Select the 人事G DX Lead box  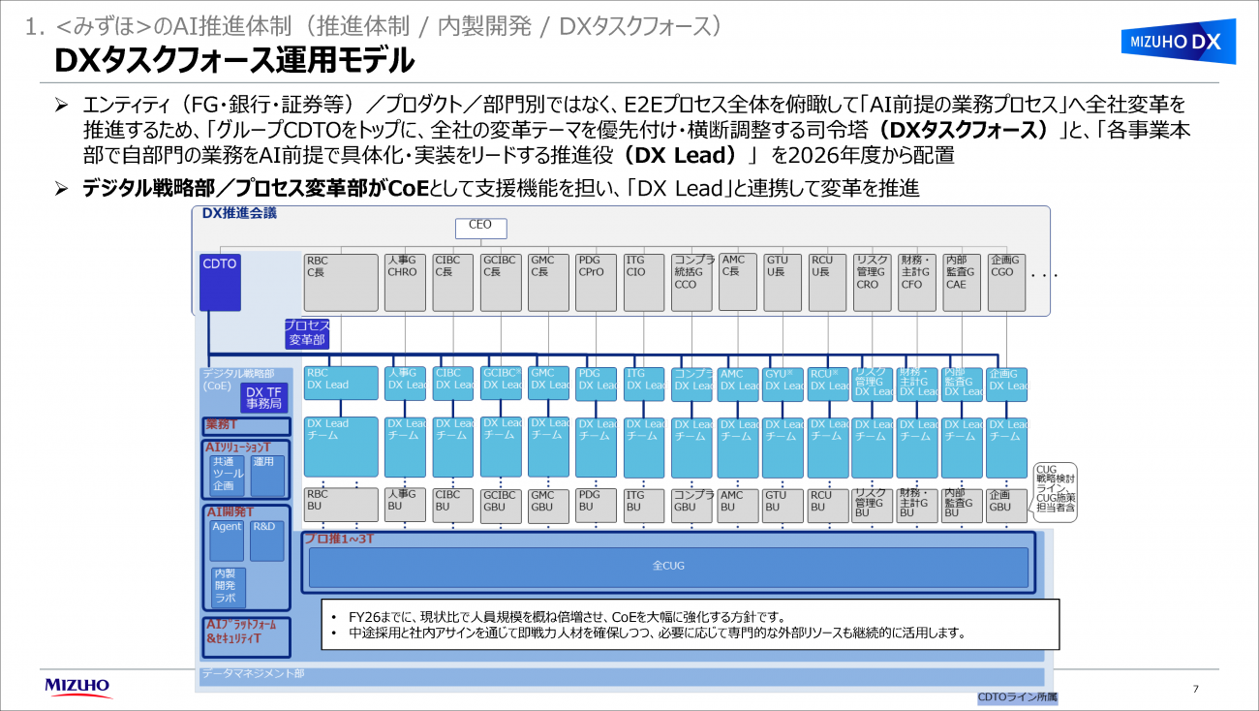[405, 384]
